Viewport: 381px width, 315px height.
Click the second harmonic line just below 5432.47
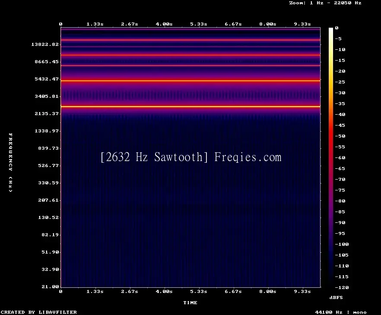click(190, 80)
